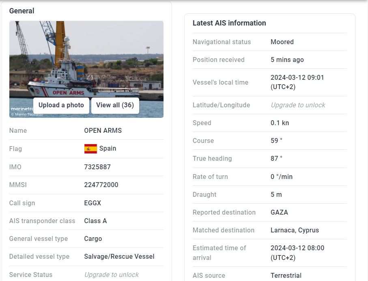Viewport: 368px width, 281px height.
Task: Click the Moored navigational status value
Action: (x=282, y=42)
